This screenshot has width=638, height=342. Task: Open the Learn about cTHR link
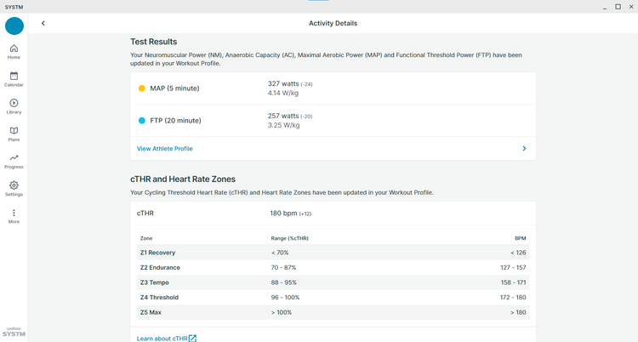[162, 339]
